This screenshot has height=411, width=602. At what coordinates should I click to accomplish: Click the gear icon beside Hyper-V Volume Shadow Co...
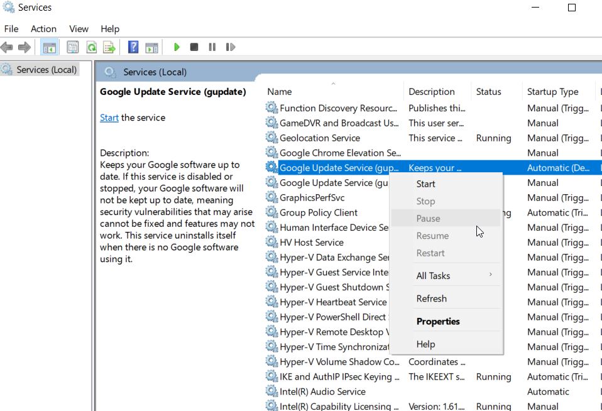(x=271, y=361)
